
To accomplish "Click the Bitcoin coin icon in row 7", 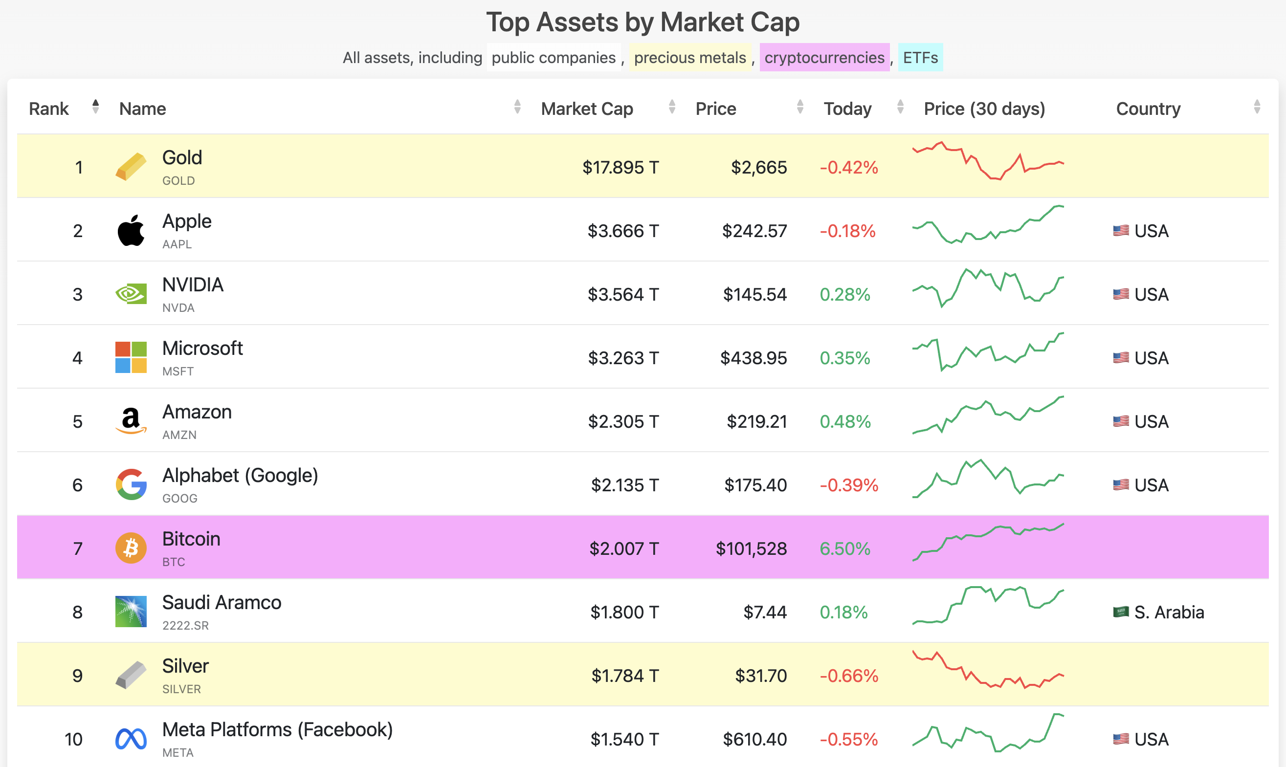I will click(x=131, y=548).
